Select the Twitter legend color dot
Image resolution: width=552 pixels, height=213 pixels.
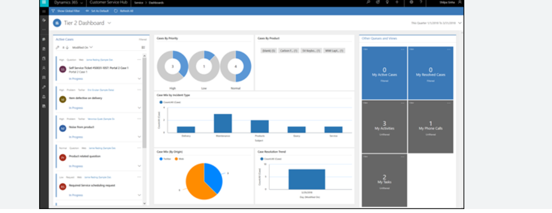coord(161,159)
